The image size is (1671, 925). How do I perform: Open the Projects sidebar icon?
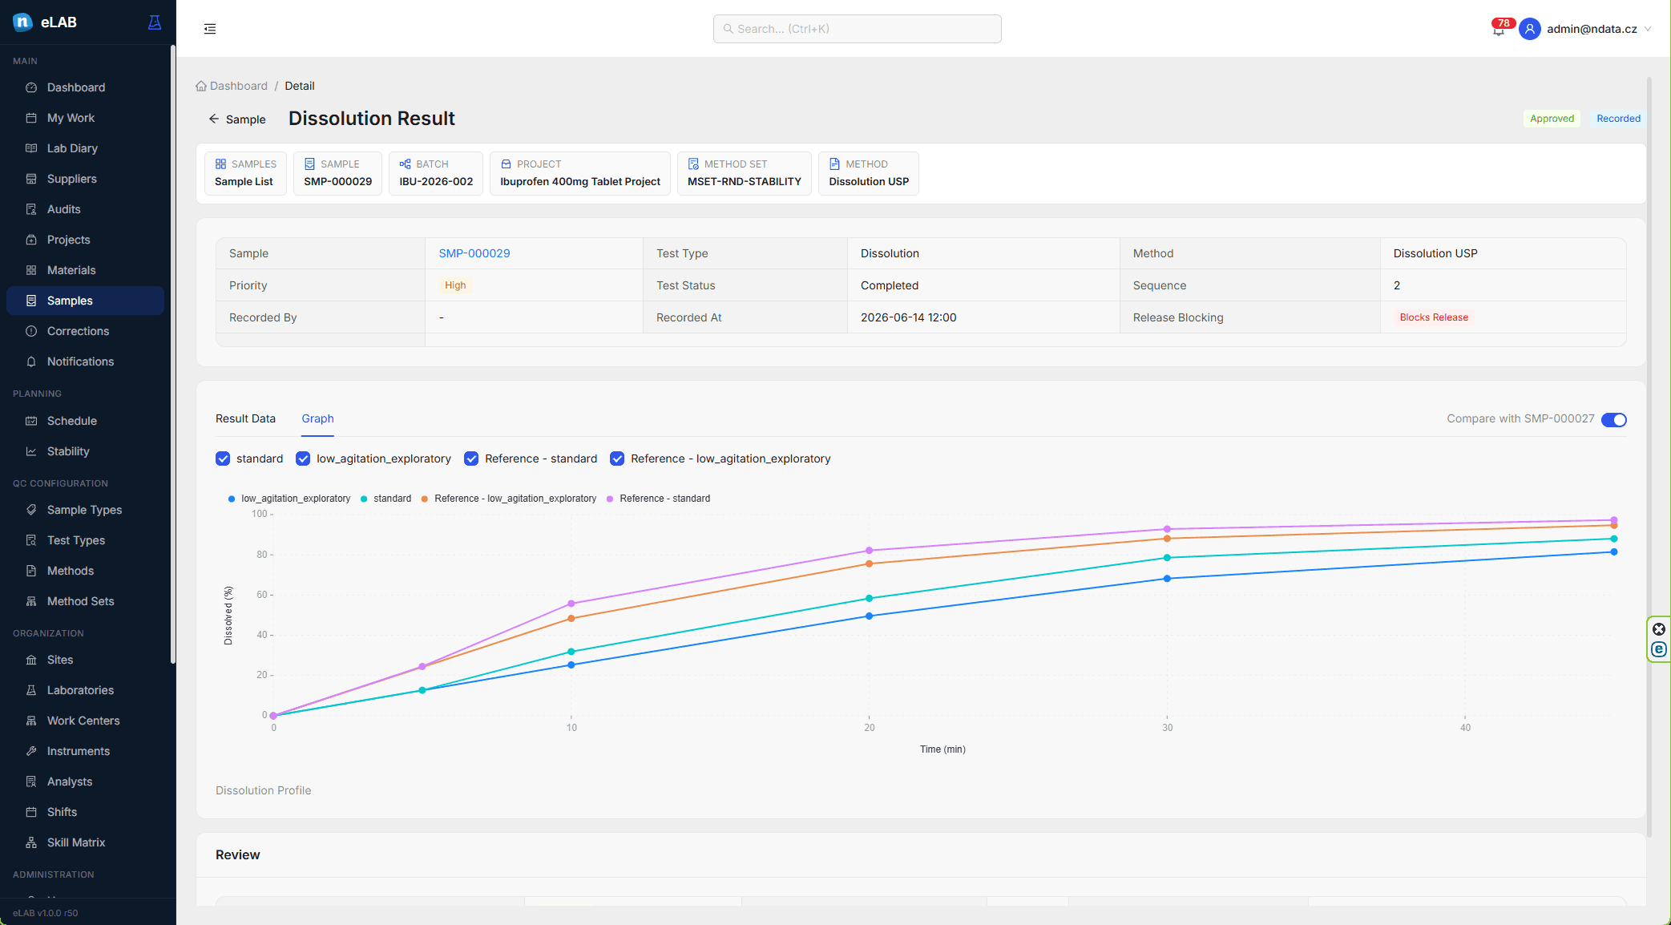click(x=31, y=240)
